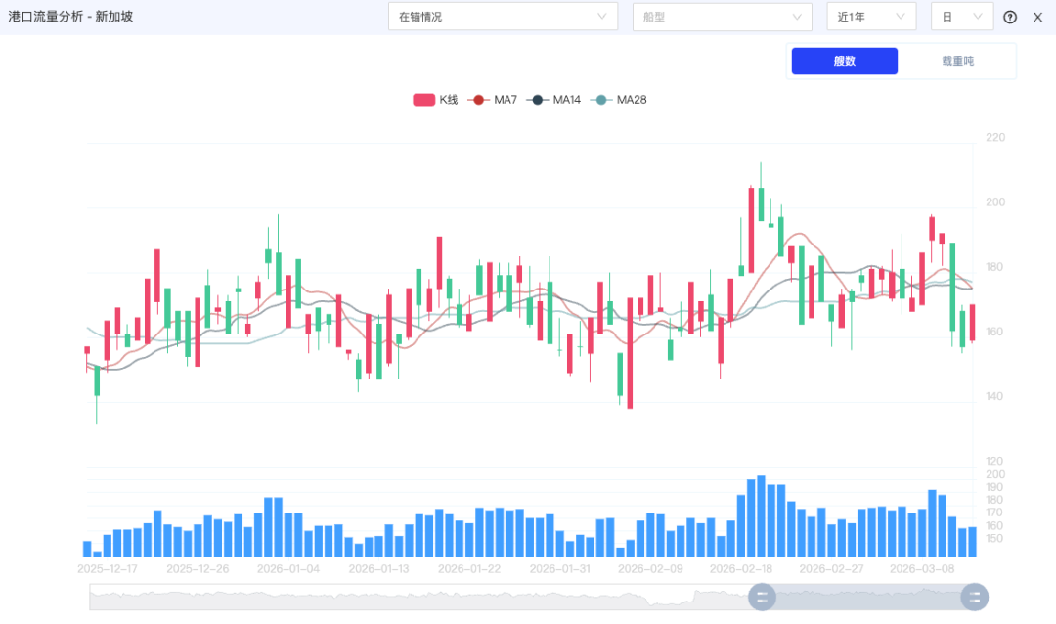Hide the MA14 moving average line
1056x624 pixels.
pyautogui.click(x=553, y=100)
